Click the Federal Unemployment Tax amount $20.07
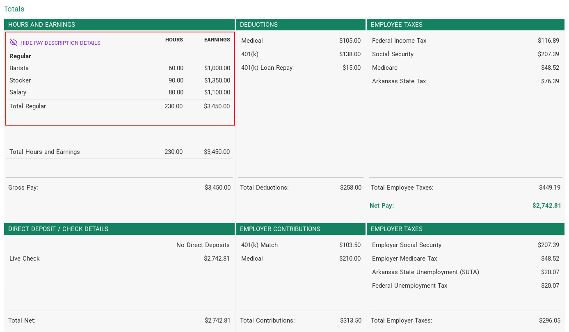Screen dimensions: 569x332 (x=550, y=286)
